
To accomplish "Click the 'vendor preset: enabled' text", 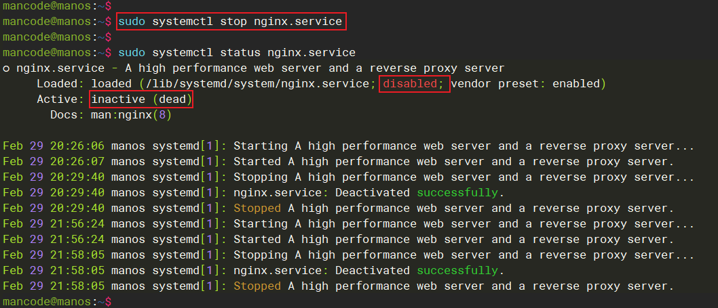I will [525, 84].
